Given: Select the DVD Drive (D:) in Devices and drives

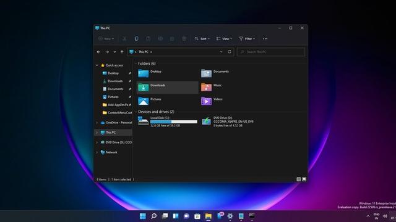Looking at the screenshot, I should tap(227, 121).
